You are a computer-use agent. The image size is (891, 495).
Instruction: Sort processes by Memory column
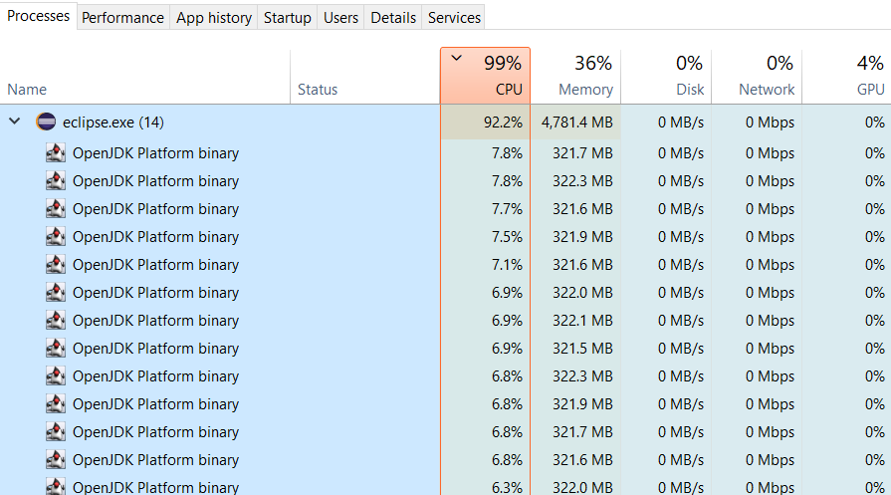pos(575,76)
